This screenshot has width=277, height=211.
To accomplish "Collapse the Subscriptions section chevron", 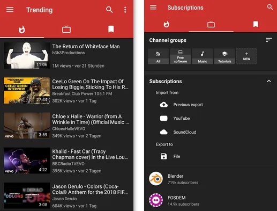I will point(269,81).
